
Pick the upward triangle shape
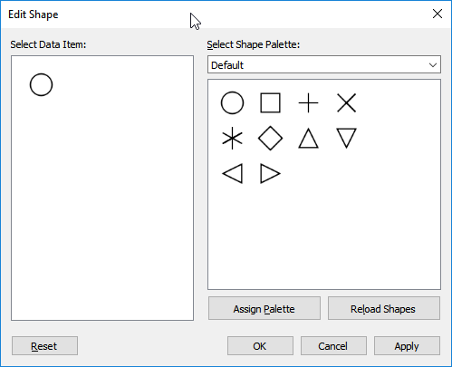308,139
